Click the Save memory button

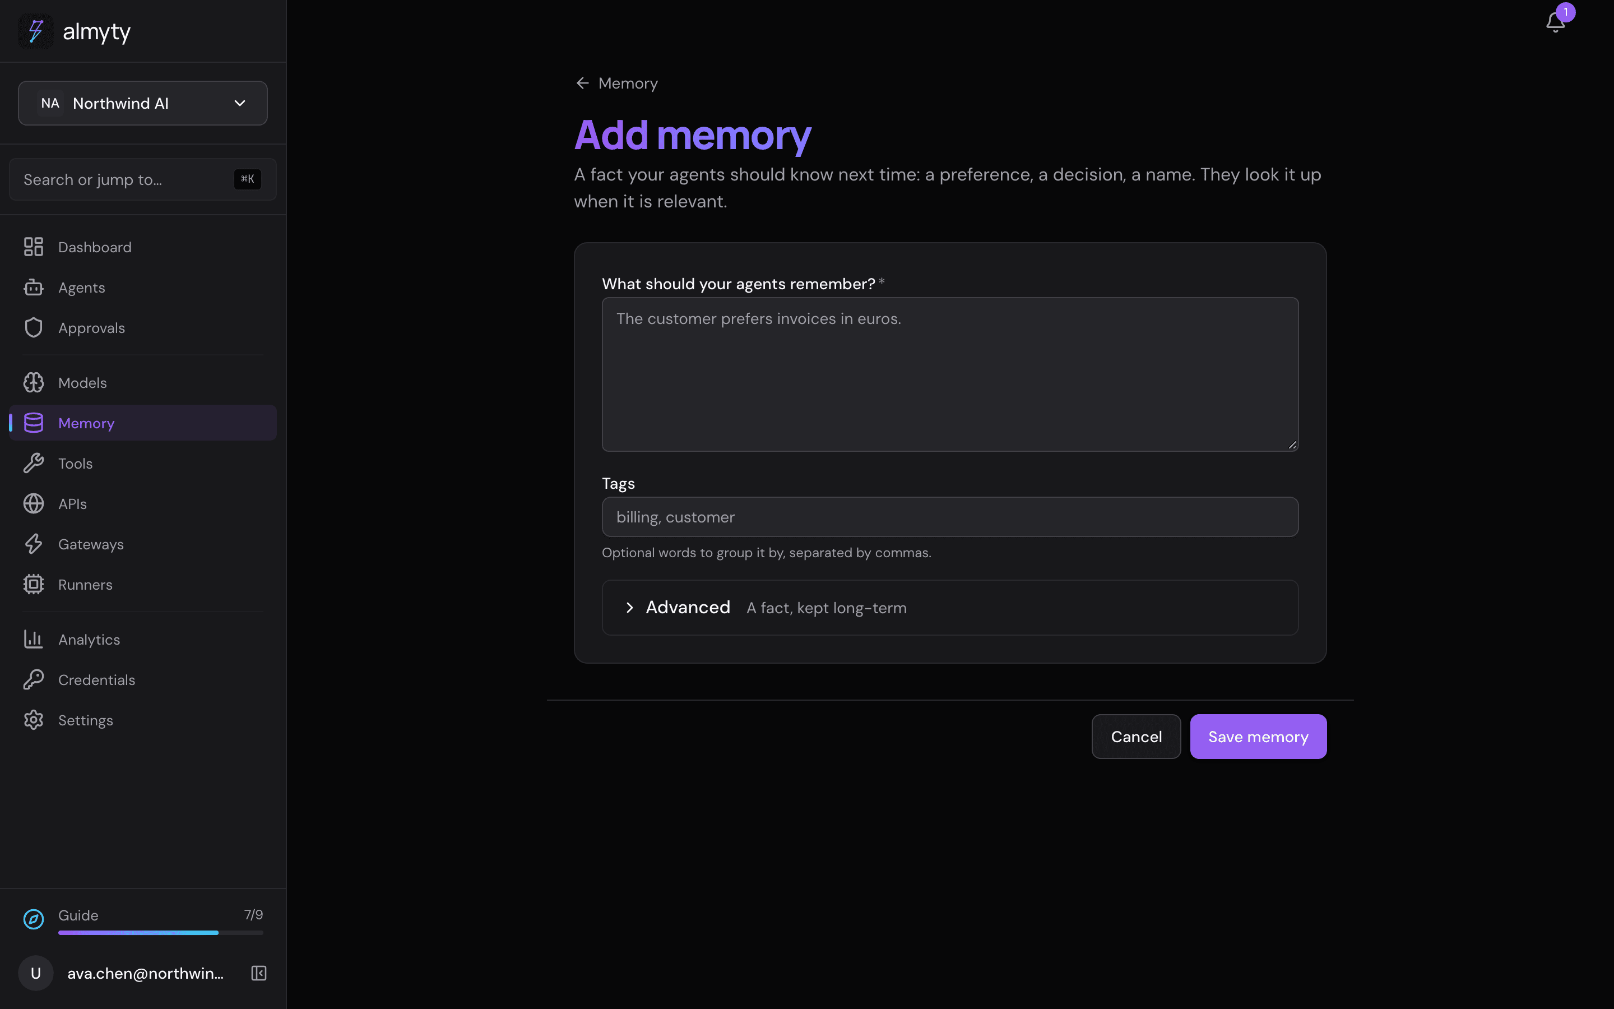tap(1258, 737)
